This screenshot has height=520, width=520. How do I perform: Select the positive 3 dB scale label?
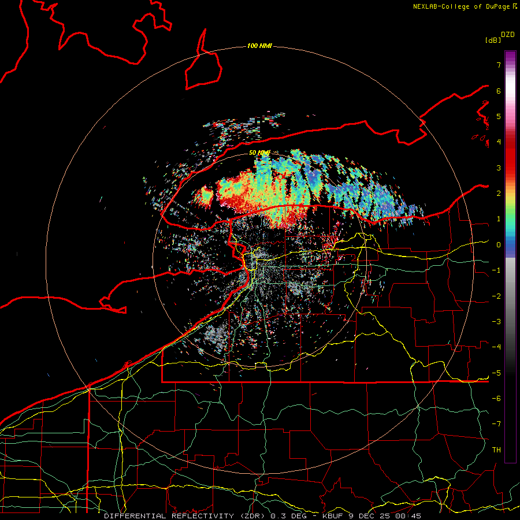pyautogui.click(x=499, y=168)
